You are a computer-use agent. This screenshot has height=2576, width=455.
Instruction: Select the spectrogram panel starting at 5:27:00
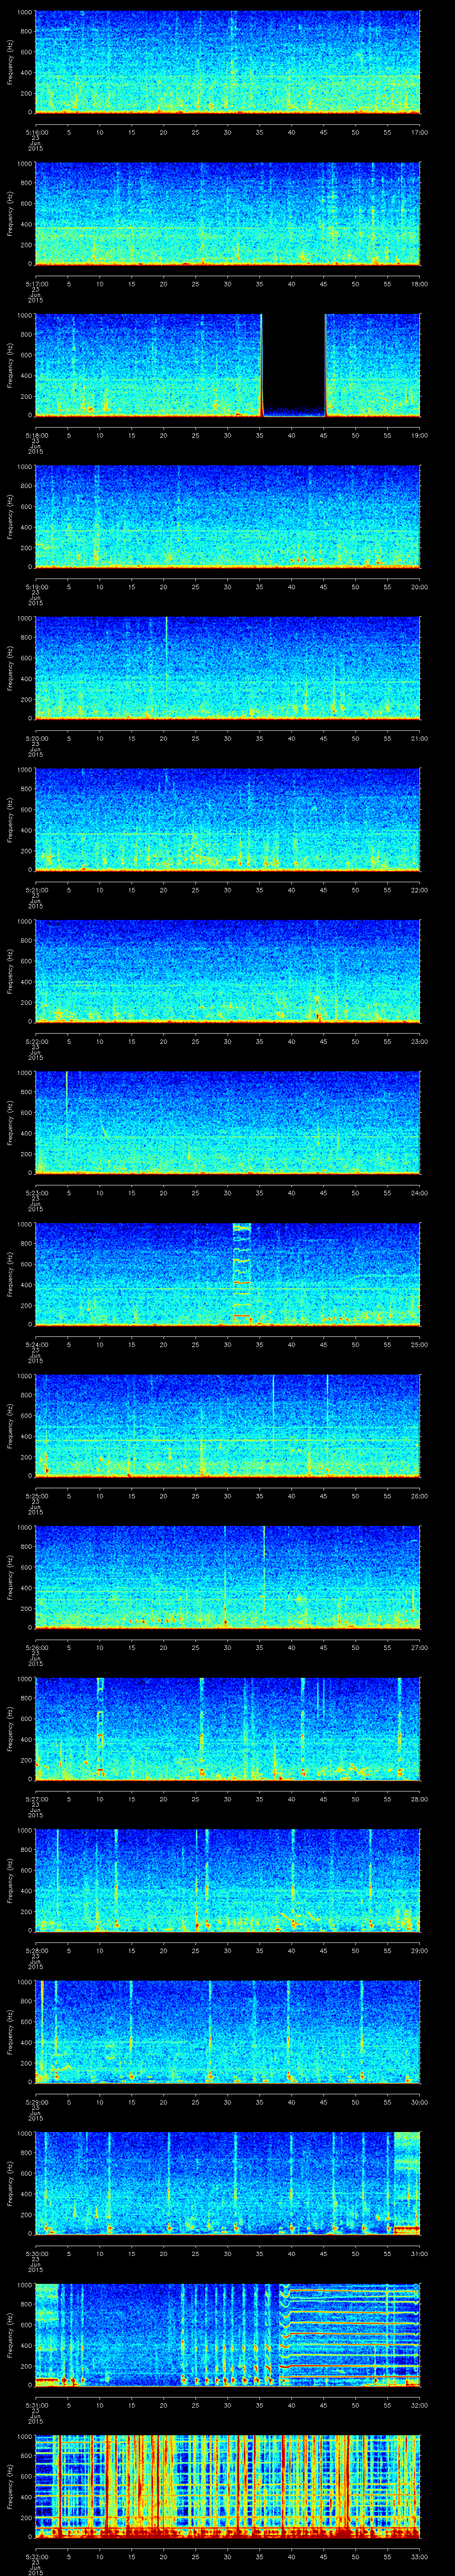(228, 1728)
